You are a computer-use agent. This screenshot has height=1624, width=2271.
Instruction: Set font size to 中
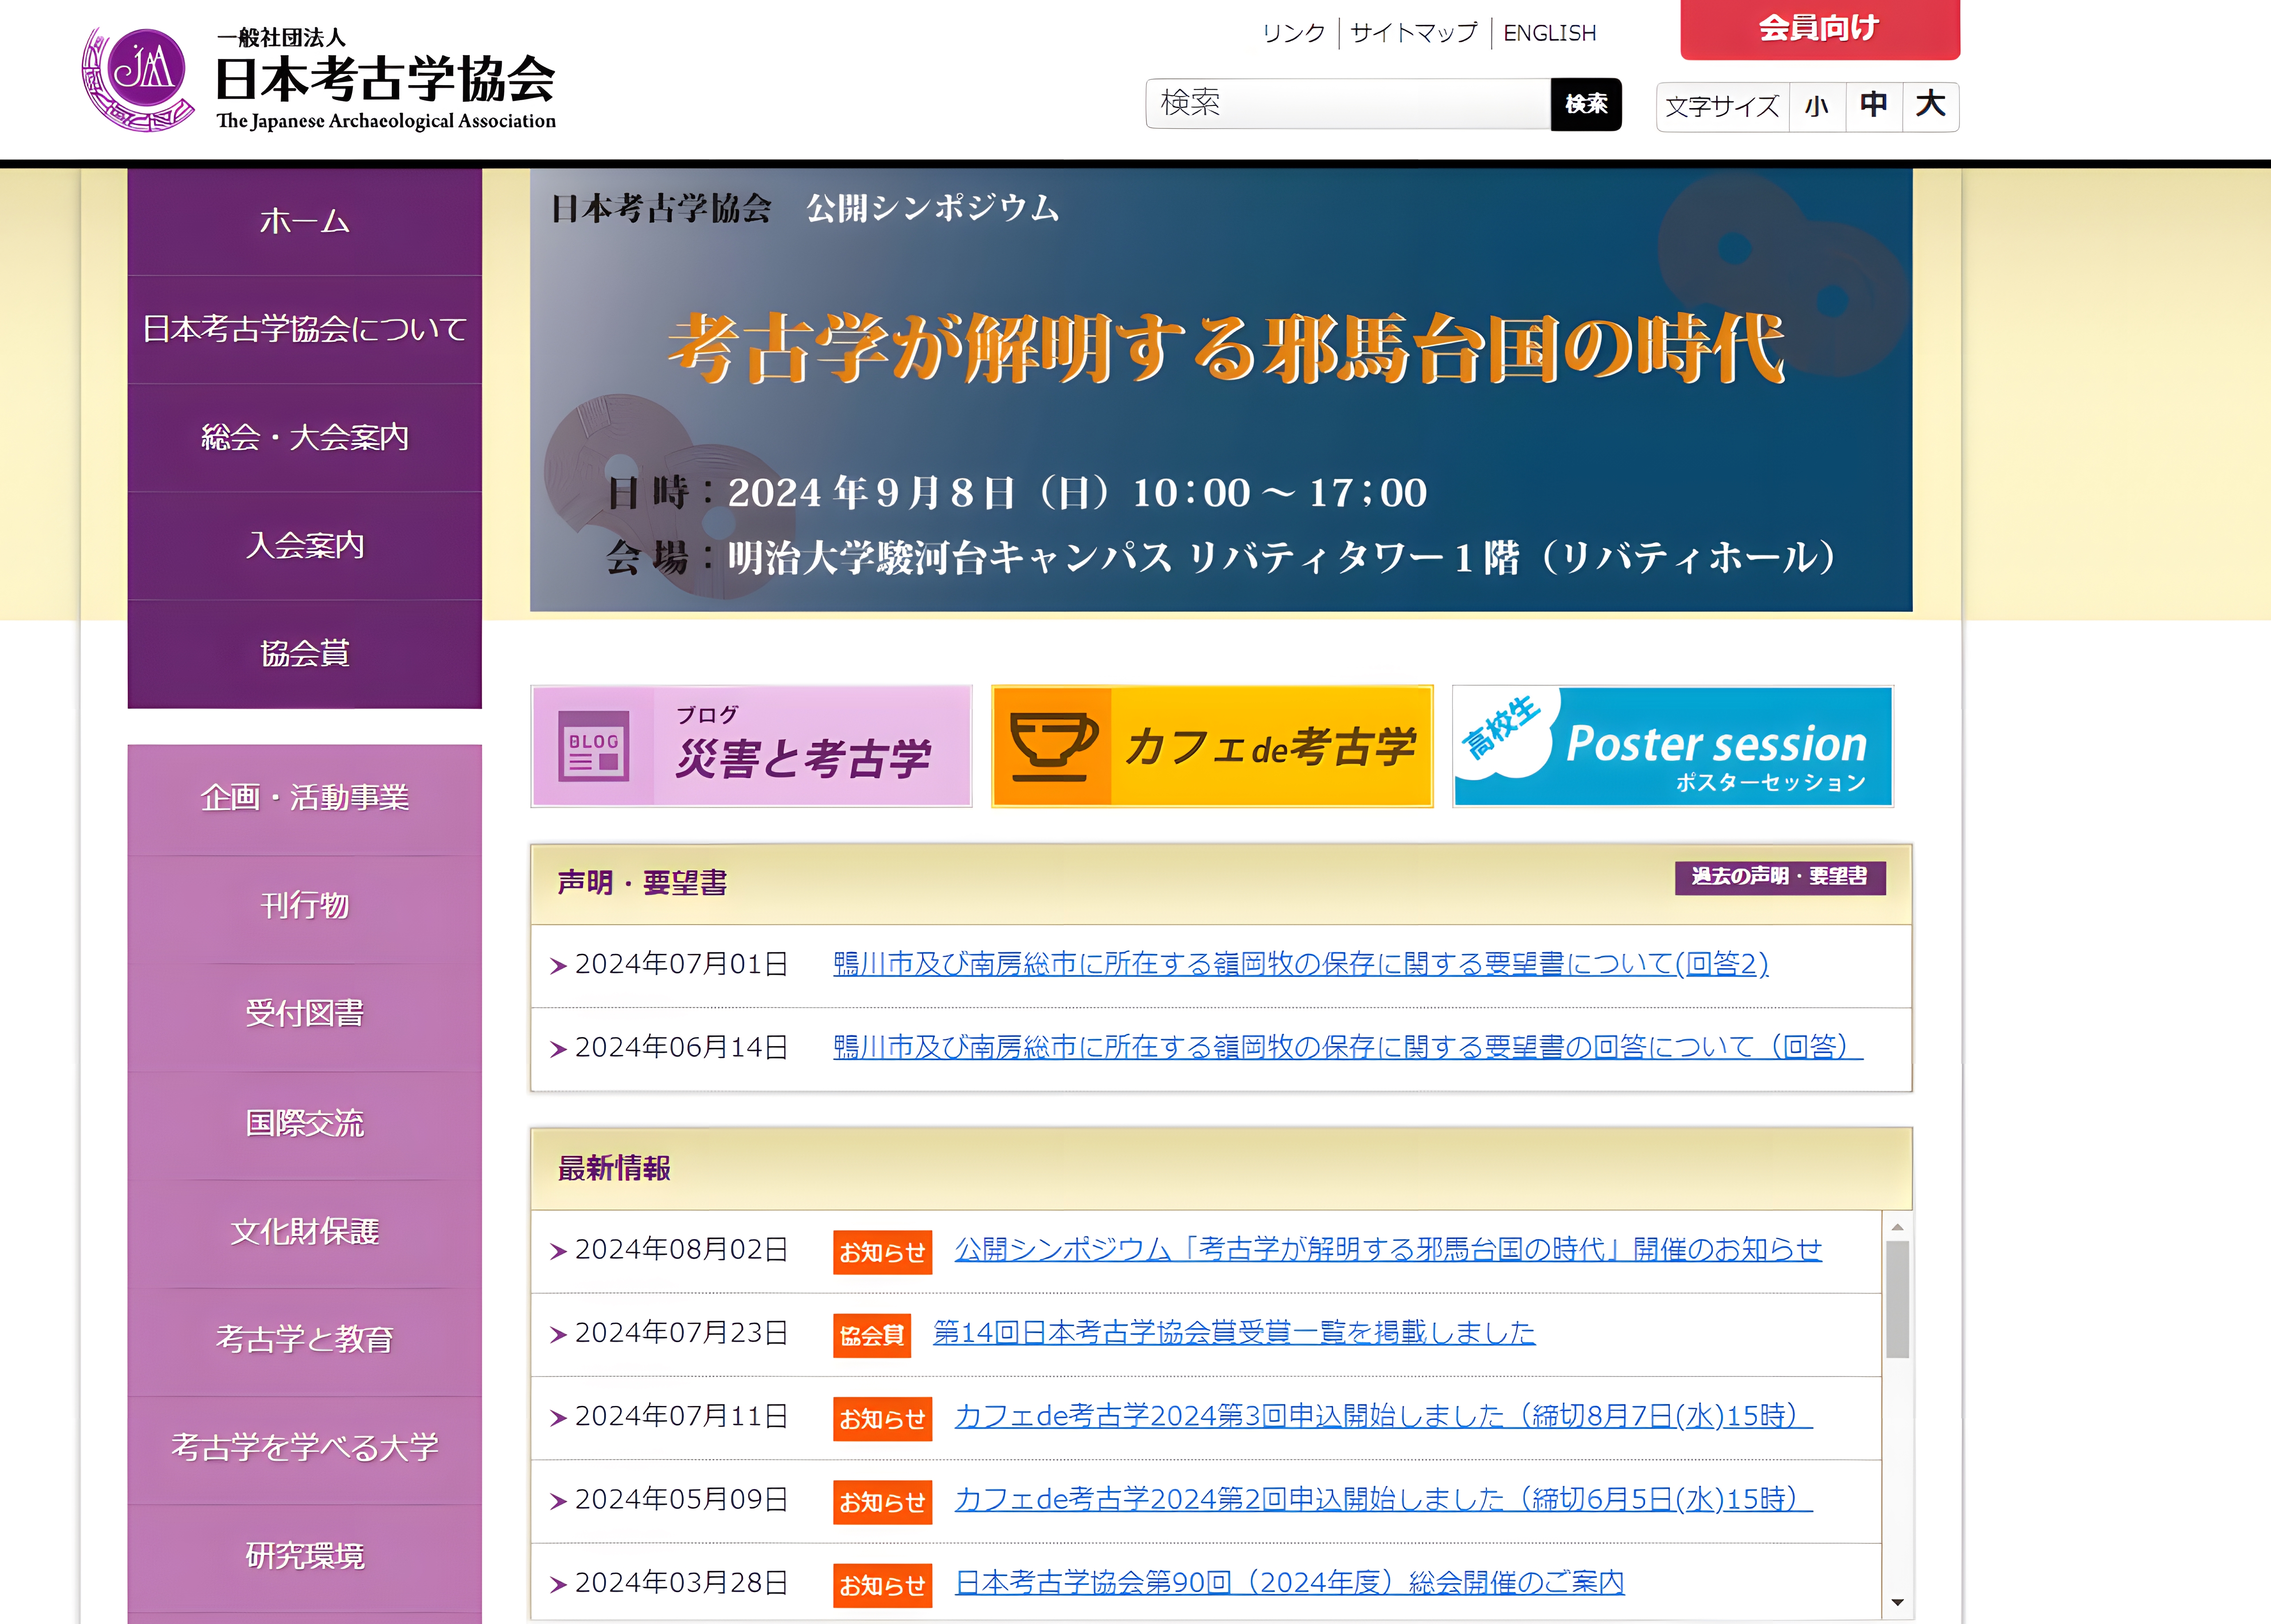coord(1873,106)
